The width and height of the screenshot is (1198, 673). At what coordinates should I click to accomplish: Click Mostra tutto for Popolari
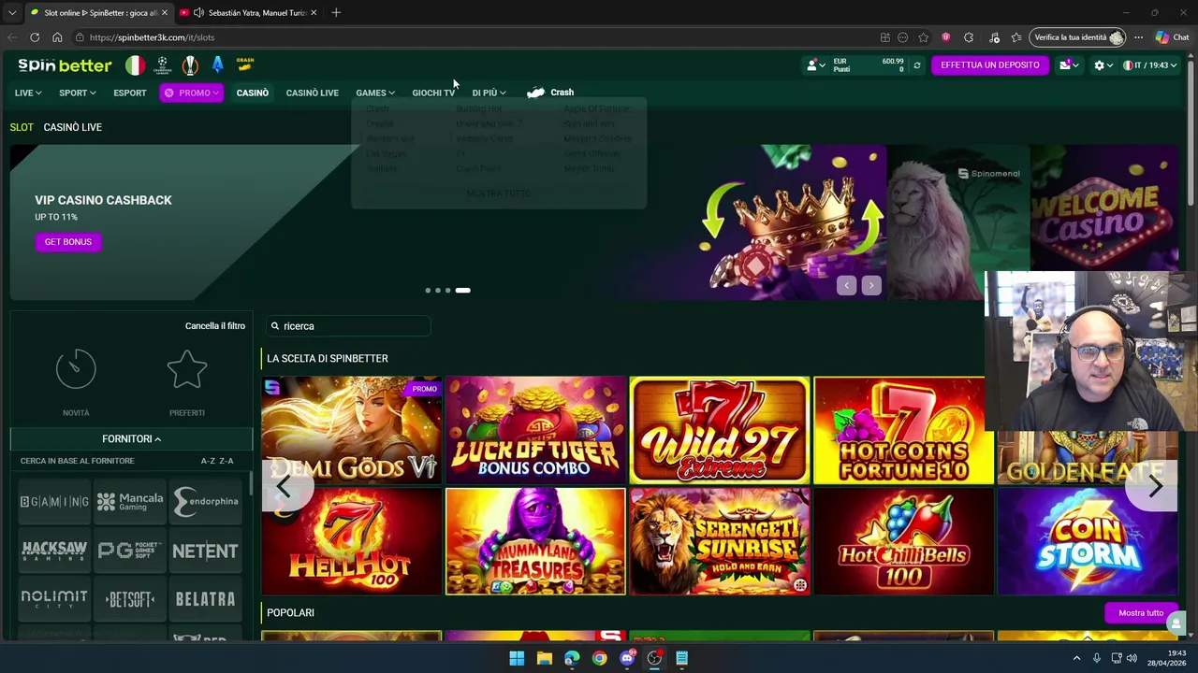(1141, 613)
